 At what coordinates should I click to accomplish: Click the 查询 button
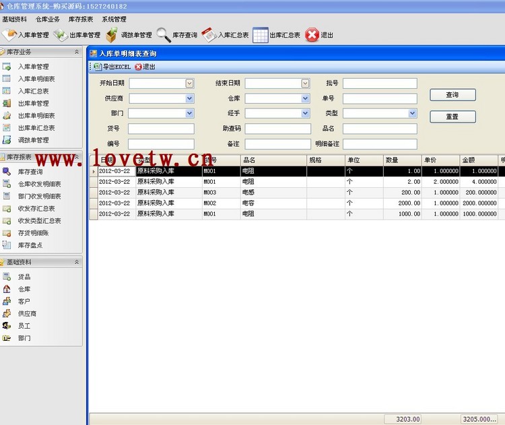[452, 95]
